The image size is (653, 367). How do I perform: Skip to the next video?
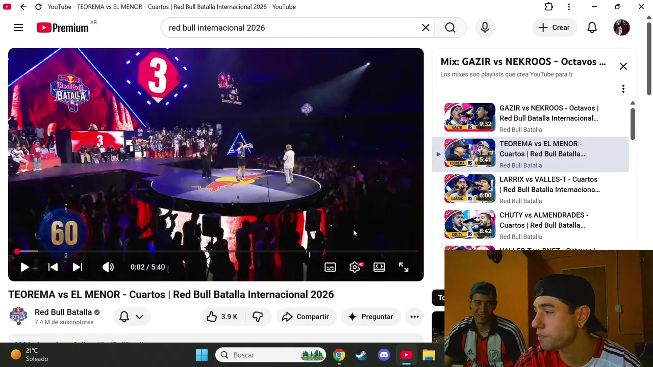78,267
